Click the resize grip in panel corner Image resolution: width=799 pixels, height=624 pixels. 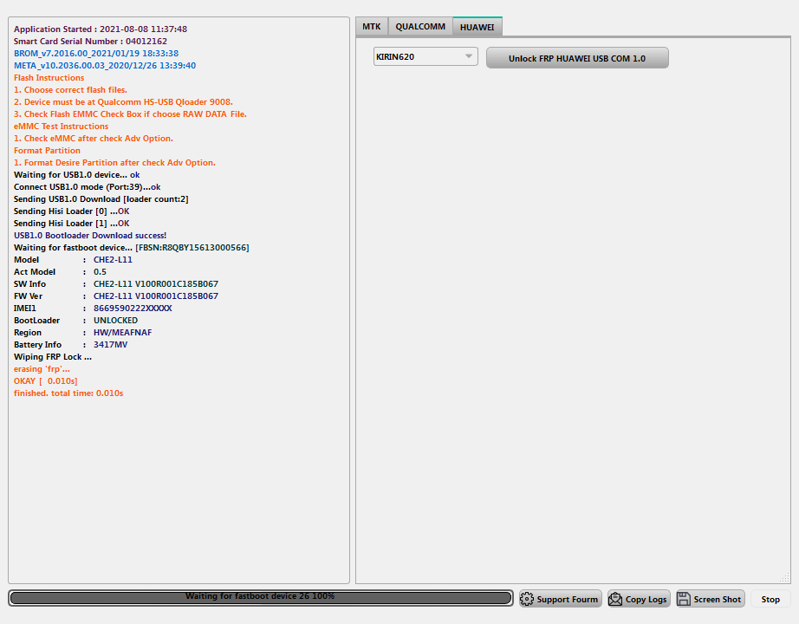coord(785,578)
